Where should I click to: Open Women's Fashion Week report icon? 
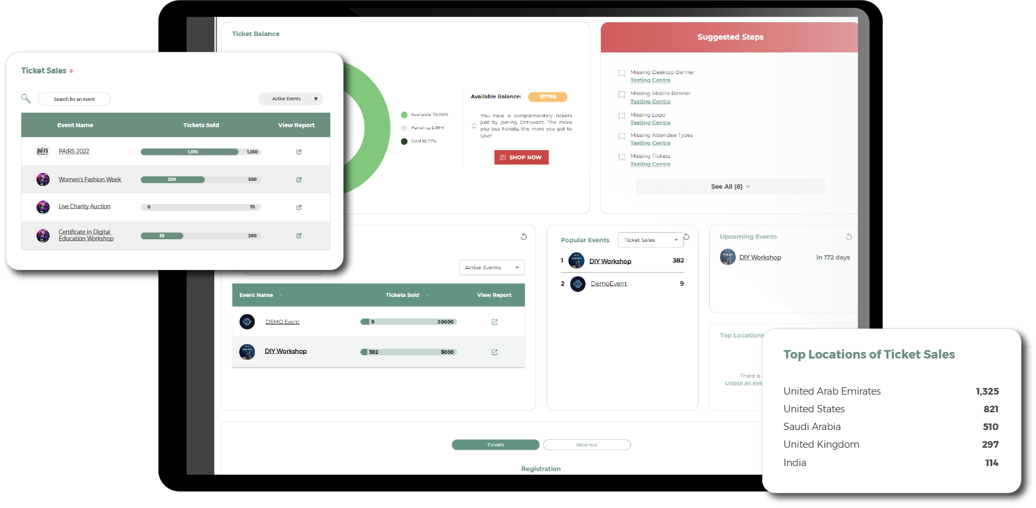point(299,180)
